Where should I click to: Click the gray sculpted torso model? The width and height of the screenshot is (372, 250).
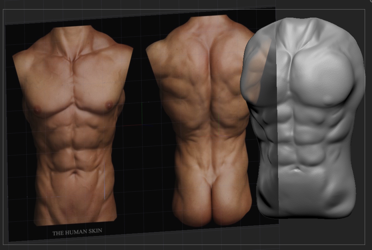[303, 118]
